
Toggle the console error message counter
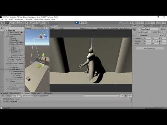point(130,96)
